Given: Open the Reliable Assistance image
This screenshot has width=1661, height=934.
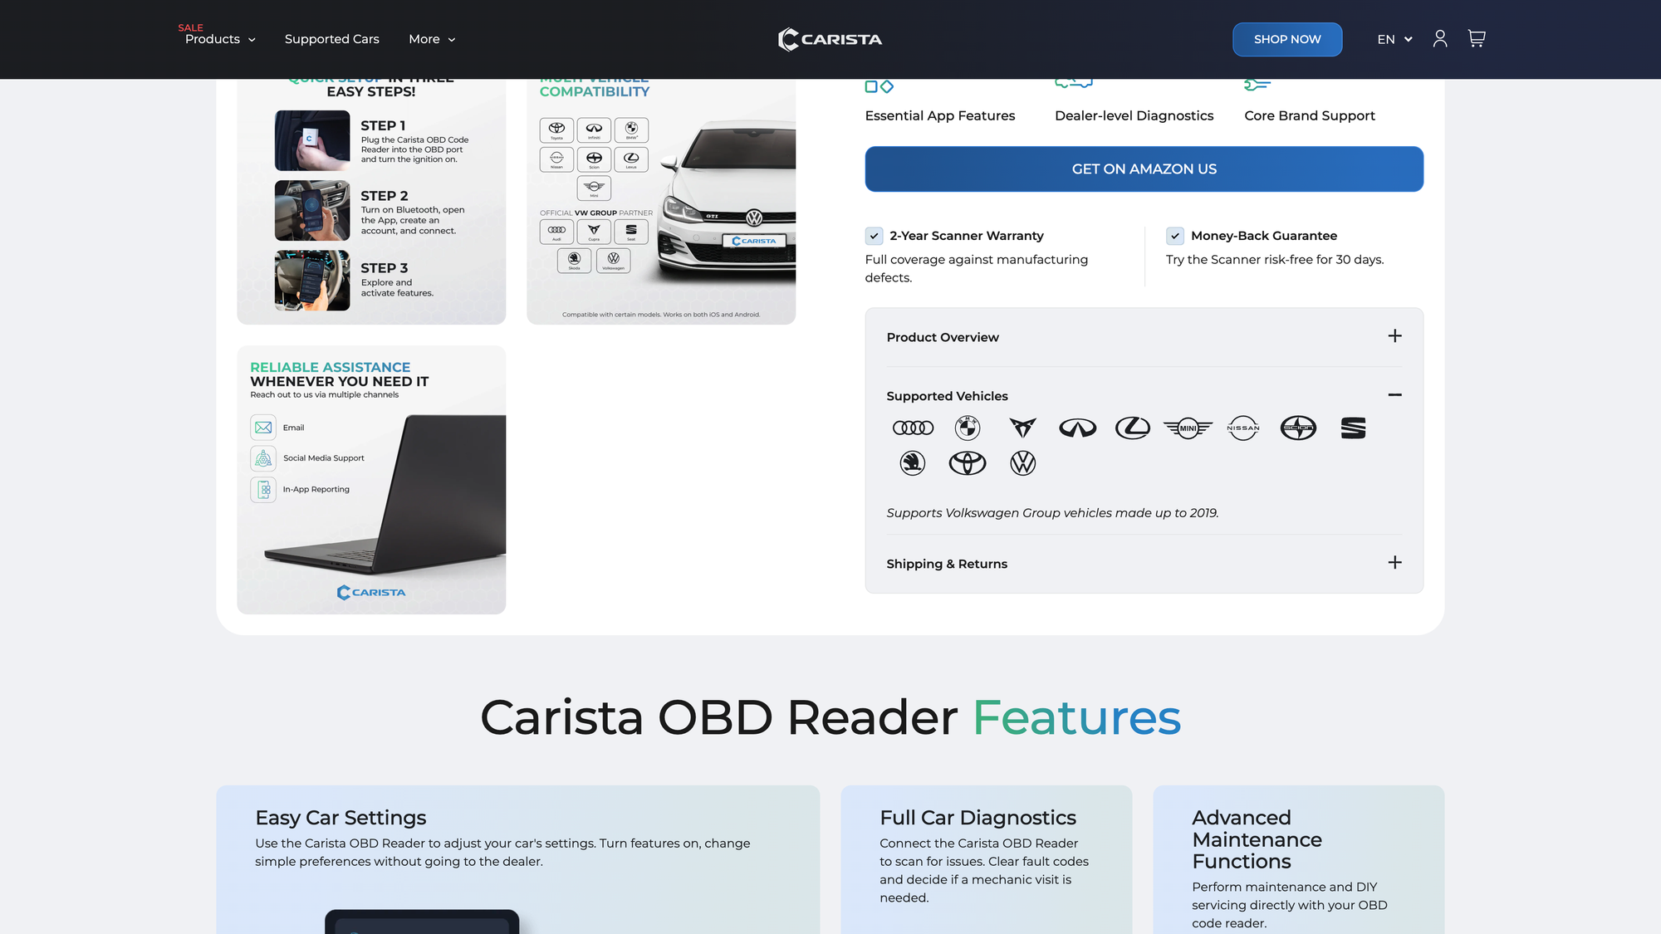Looking at the screenshot, I should (x=371, y=480).
